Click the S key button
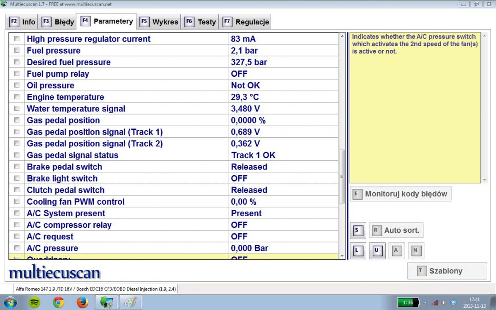The image size is (496, 310). click(x=358, y=230)
